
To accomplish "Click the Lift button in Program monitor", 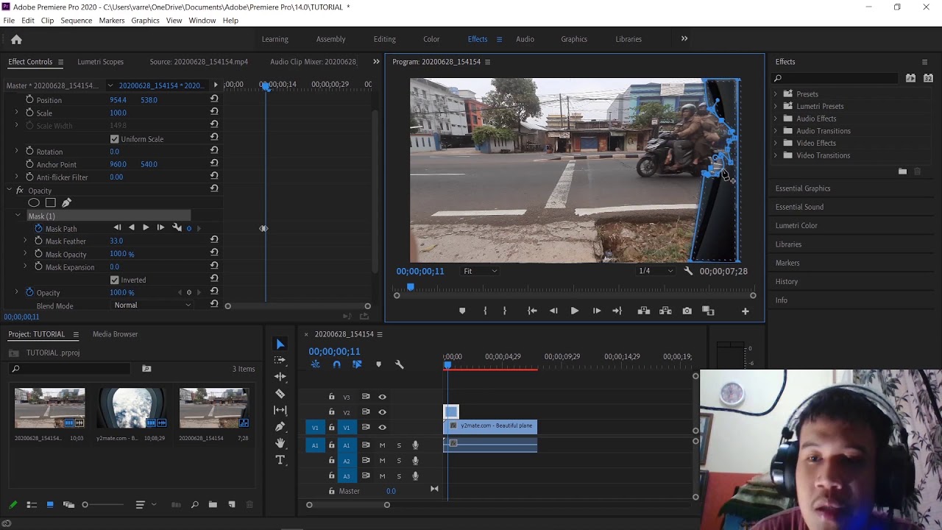I will [644, 311].
